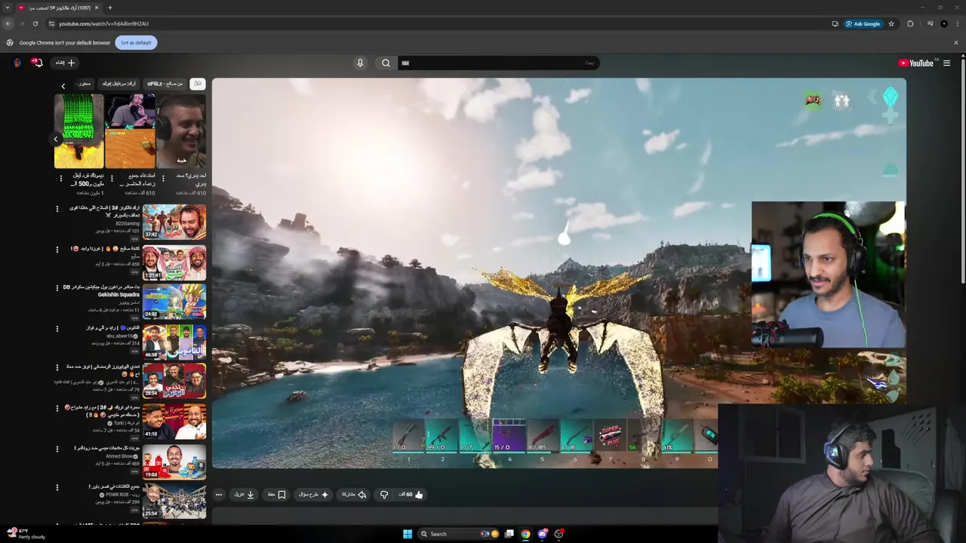This screenshot has width=966, height=543.
Task: Click B22Gaming channel name
Action: (x=127, y=224)
